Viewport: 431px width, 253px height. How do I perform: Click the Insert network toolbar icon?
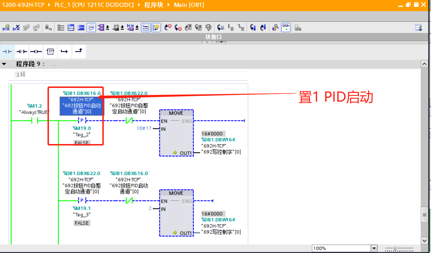(6, 28)
